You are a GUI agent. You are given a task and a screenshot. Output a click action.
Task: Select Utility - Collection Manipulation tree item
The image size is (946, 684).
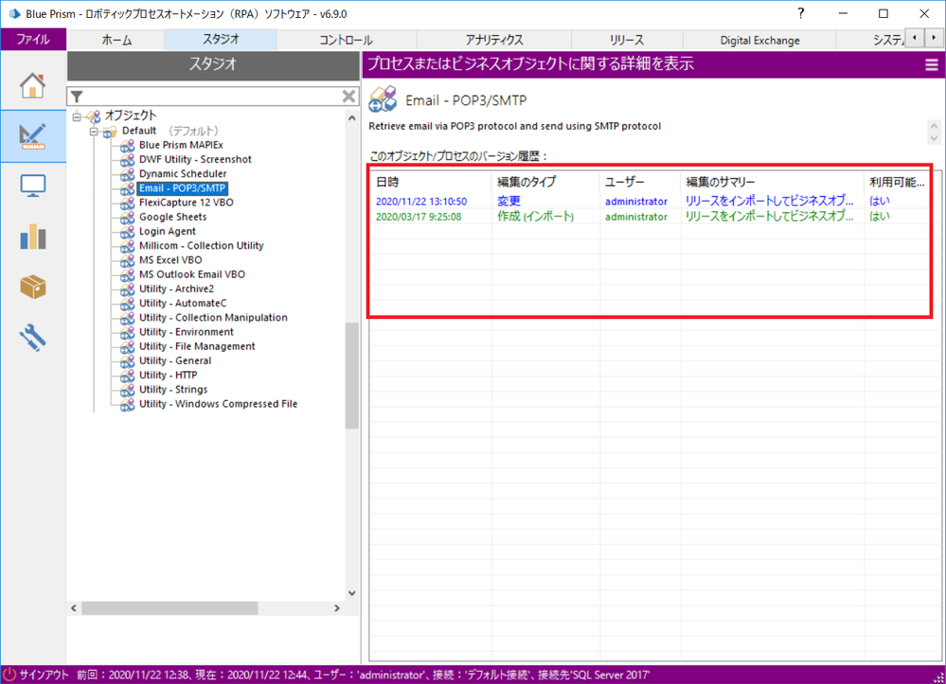coord(213,318)
